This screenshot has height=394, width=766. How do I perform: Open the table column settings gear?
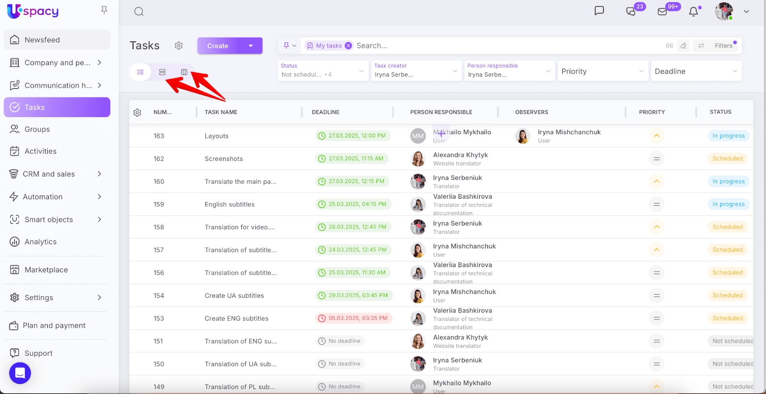(x=137, y=113)
